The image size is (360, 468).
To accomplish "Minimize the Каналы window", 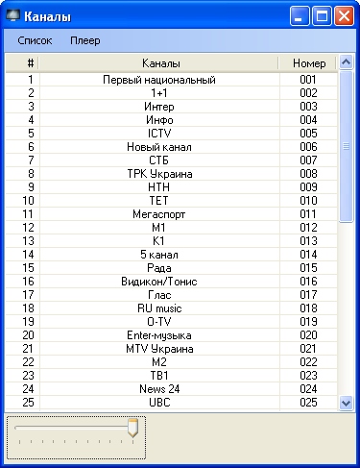I will pyautogui.click(x=300, y=15).
